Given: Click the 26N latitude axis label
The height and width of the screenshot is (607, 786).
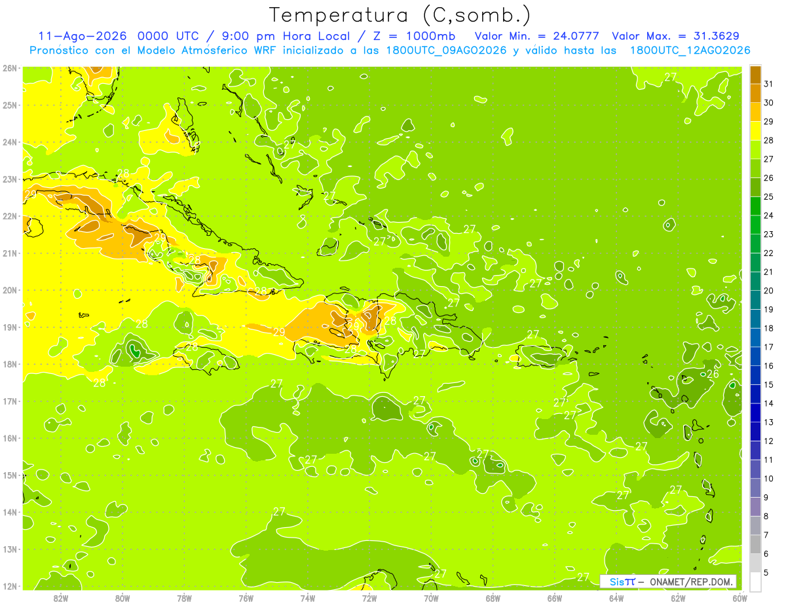Looking at the screenshot, I should coord(10,68).
